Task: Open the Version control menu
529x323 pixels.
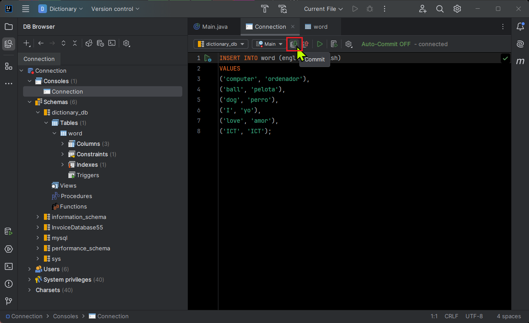Action: click(x=112, y=9)
